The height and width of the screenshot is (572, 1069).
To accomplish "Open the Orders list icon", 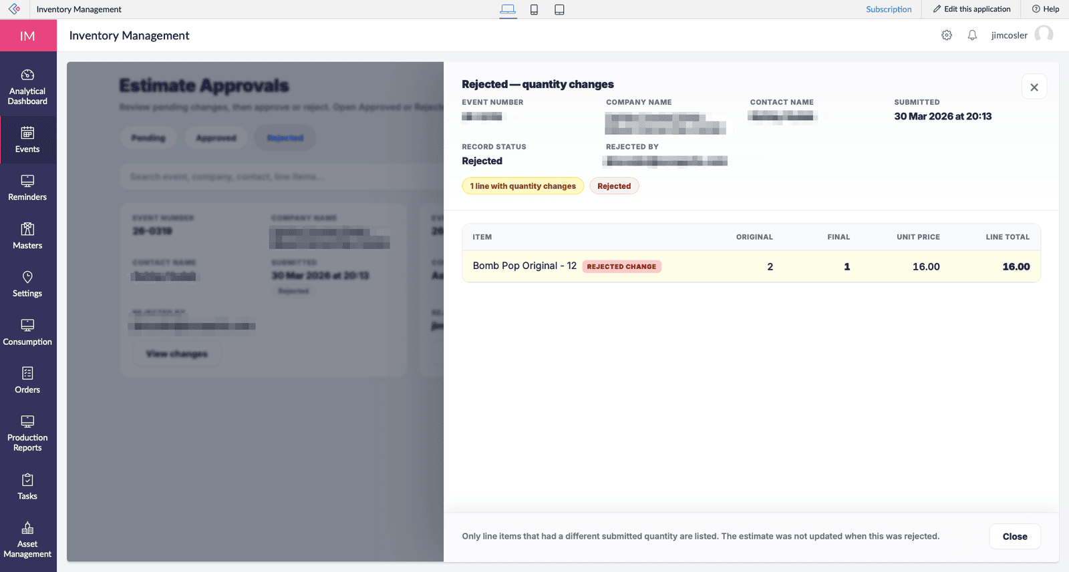I will tap(27, 373).
